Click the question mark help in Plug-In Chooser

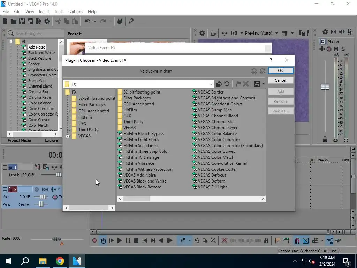[271, 60]
